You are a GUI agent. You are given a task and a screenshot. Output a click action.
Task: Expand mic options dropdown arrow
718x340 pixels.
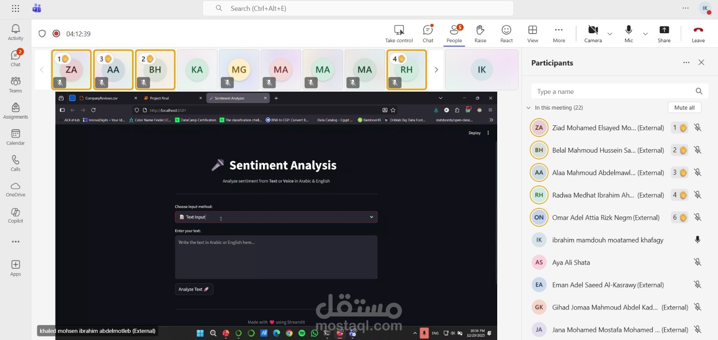click(645, 34)
